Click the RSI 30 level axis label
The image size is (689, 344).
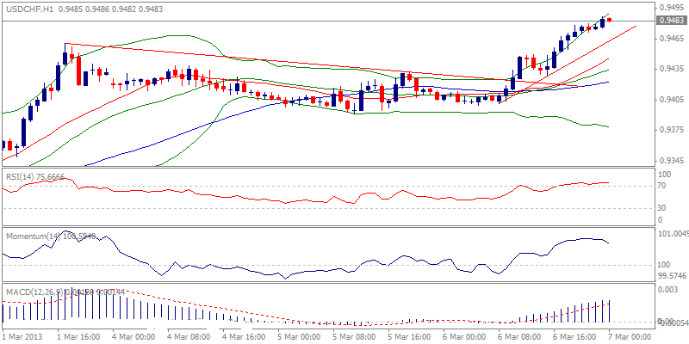tap(662, 207)
